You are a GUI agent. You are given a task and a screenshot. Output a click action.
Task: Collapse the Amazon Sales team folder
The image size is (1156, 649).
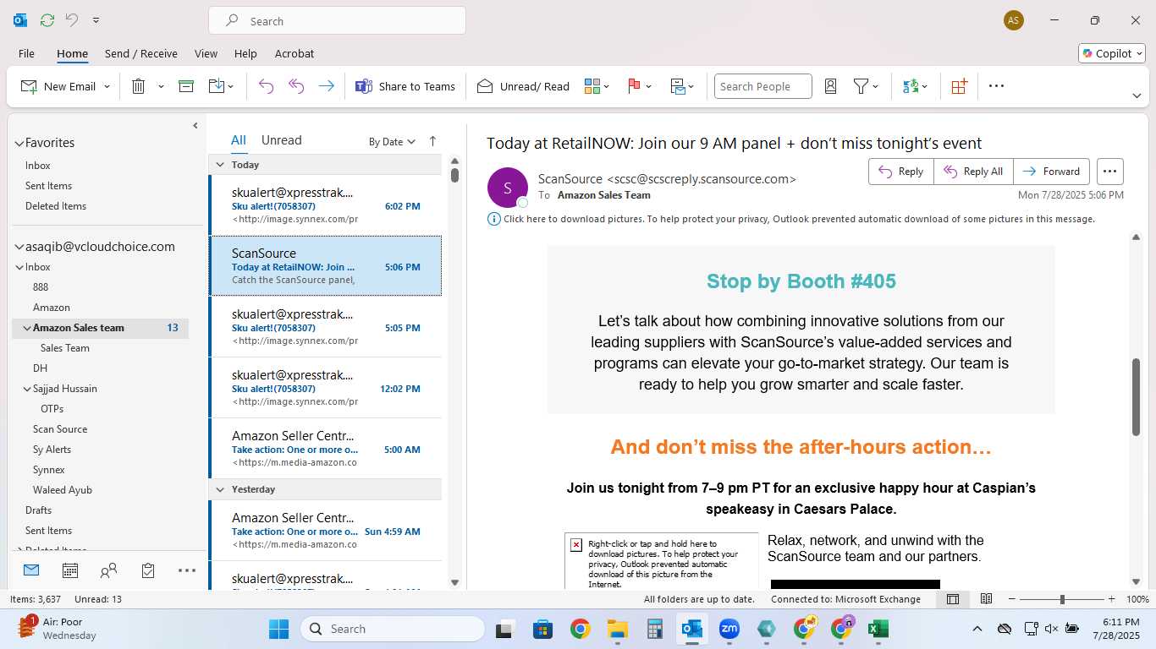[x=26, y=328]
